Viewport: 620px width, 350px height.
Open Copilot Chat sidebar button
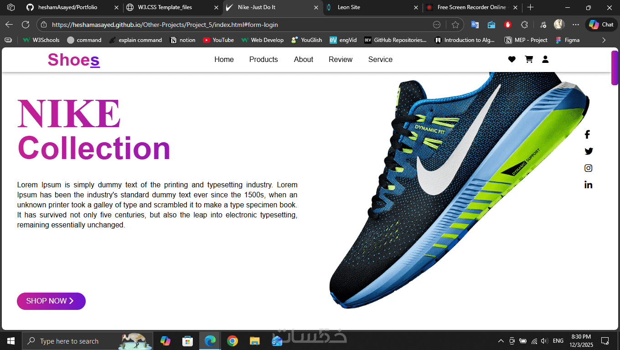point(601,25)
